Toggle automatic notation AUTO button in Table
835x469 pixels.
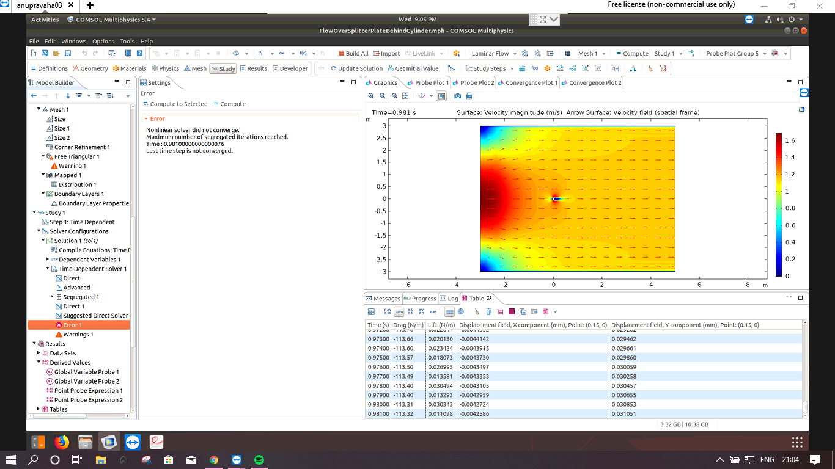399,311
